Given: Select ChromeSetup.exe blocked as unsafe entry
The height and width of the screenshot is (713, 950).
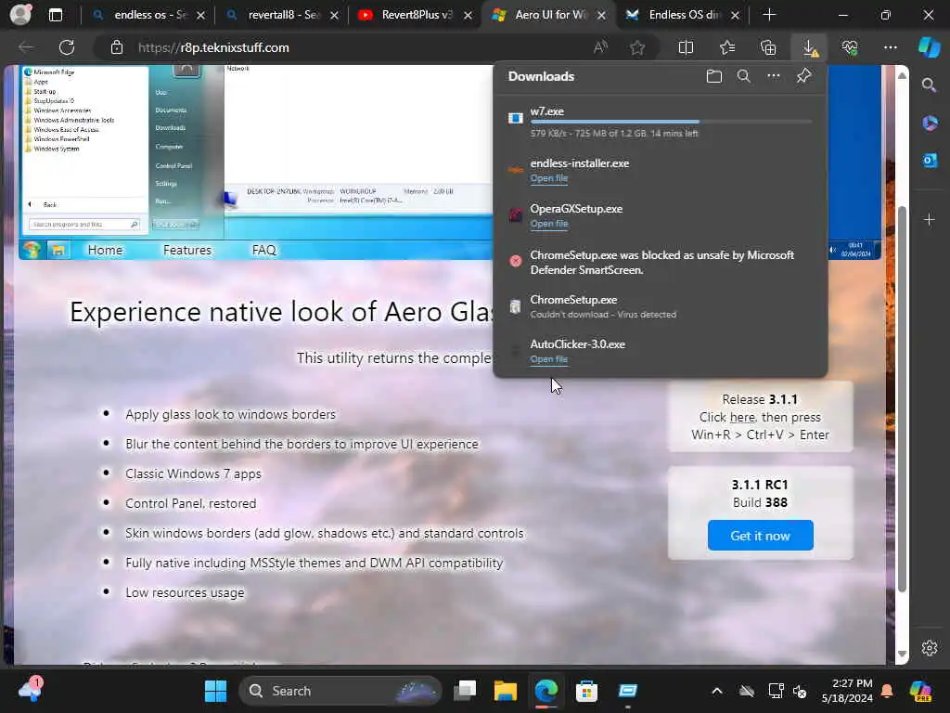Looking at the screenshot, I should pos(661,262).
